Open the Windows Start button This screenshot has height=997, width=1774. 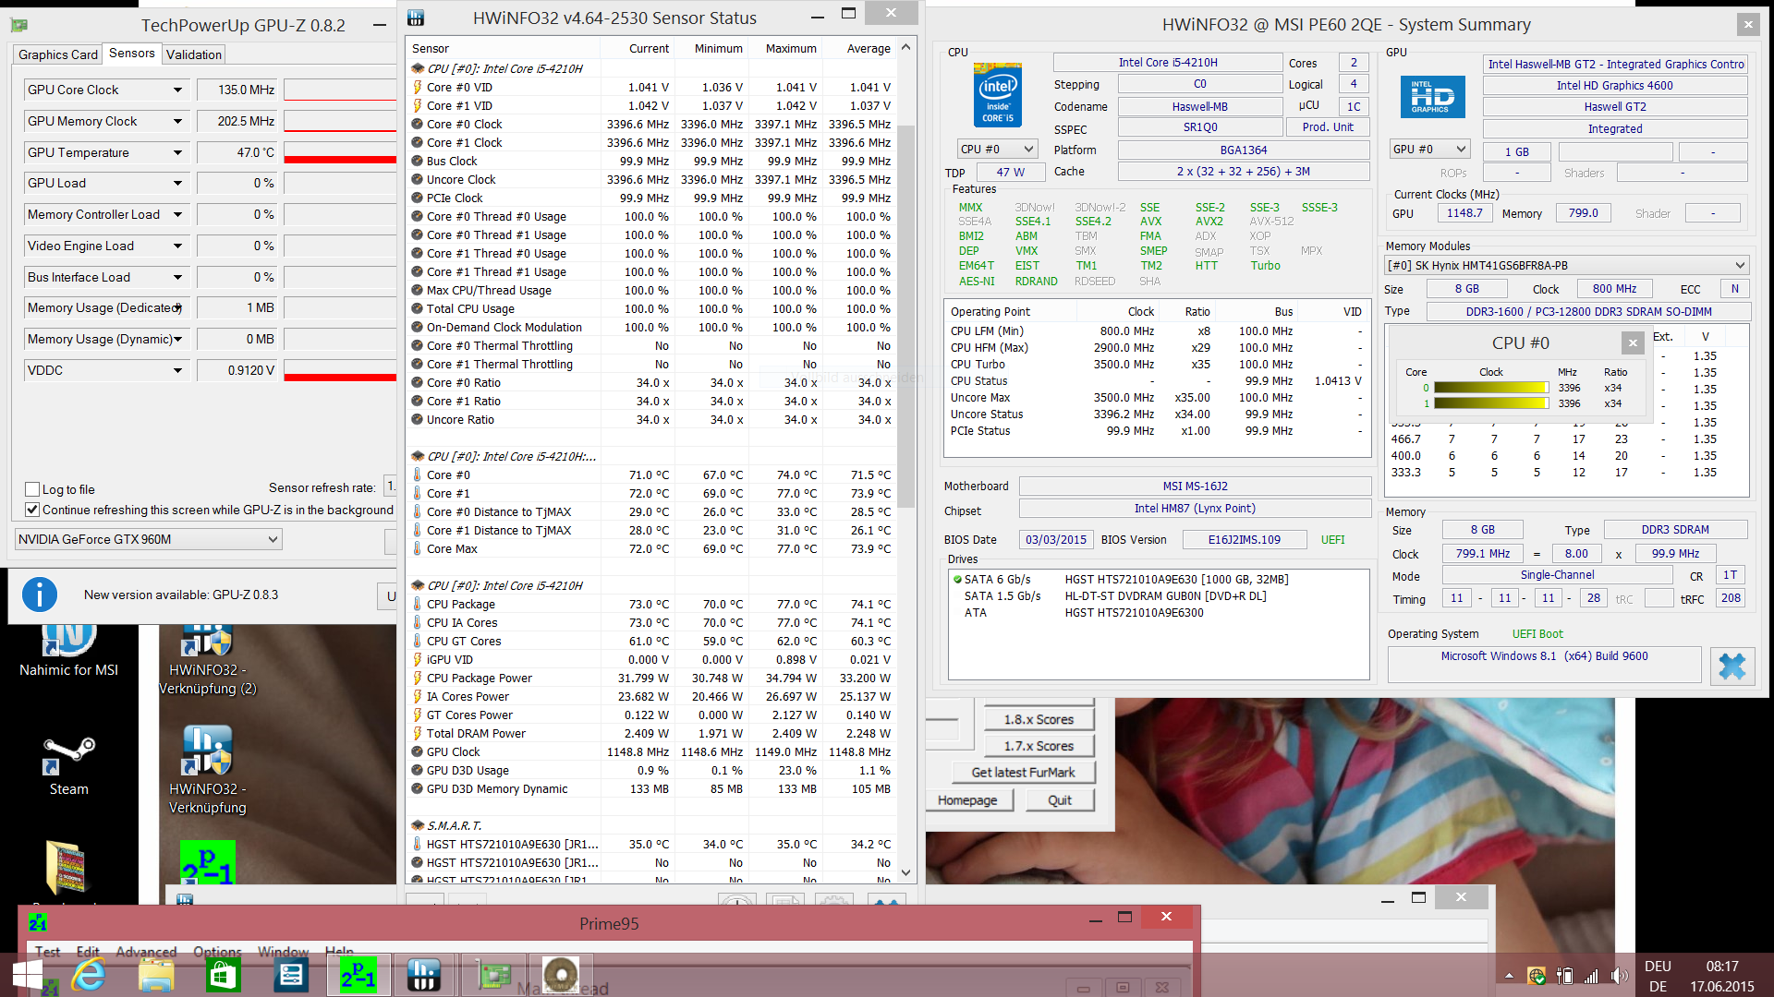point(27,975)
